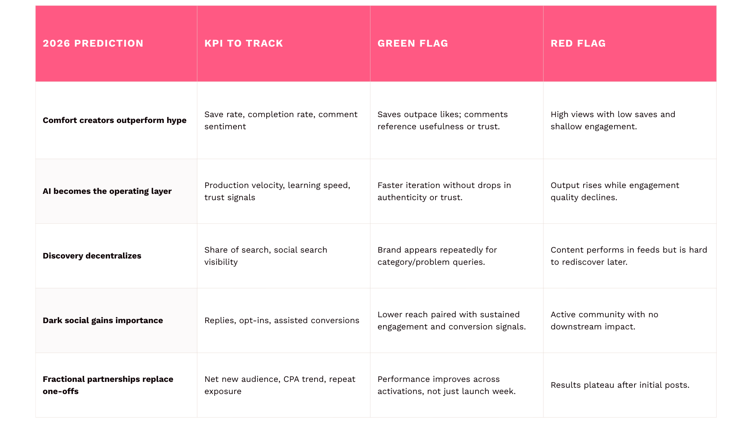Click "Output rises while engagement" red flag cell
752x423 pixels.
pyautogui.click(x=615, y=191)
